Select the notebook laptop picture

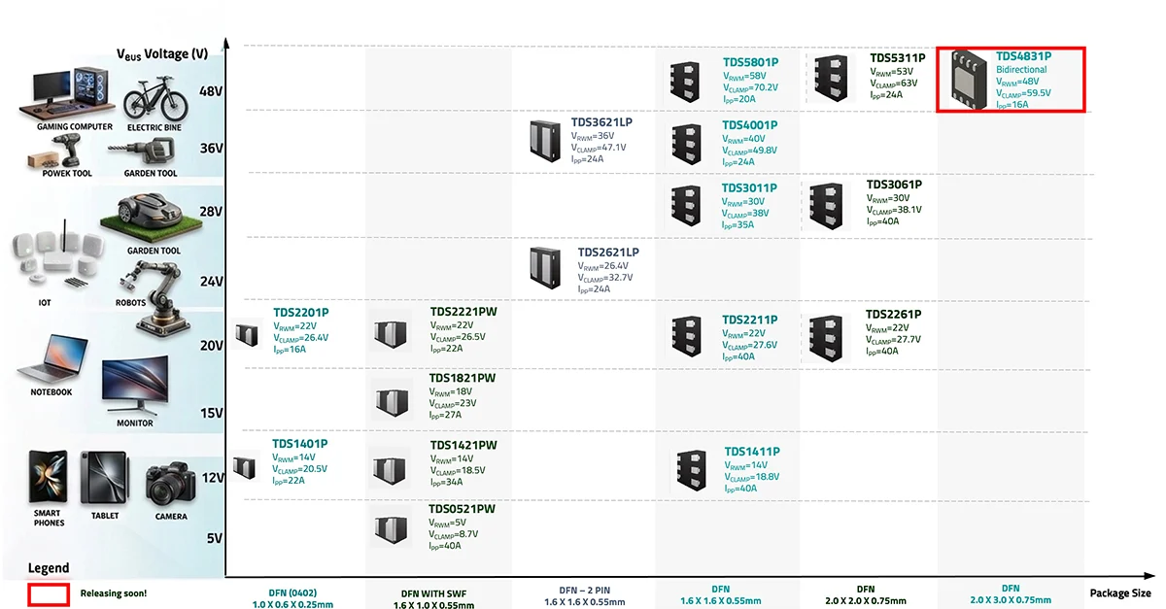coord(51,360)
